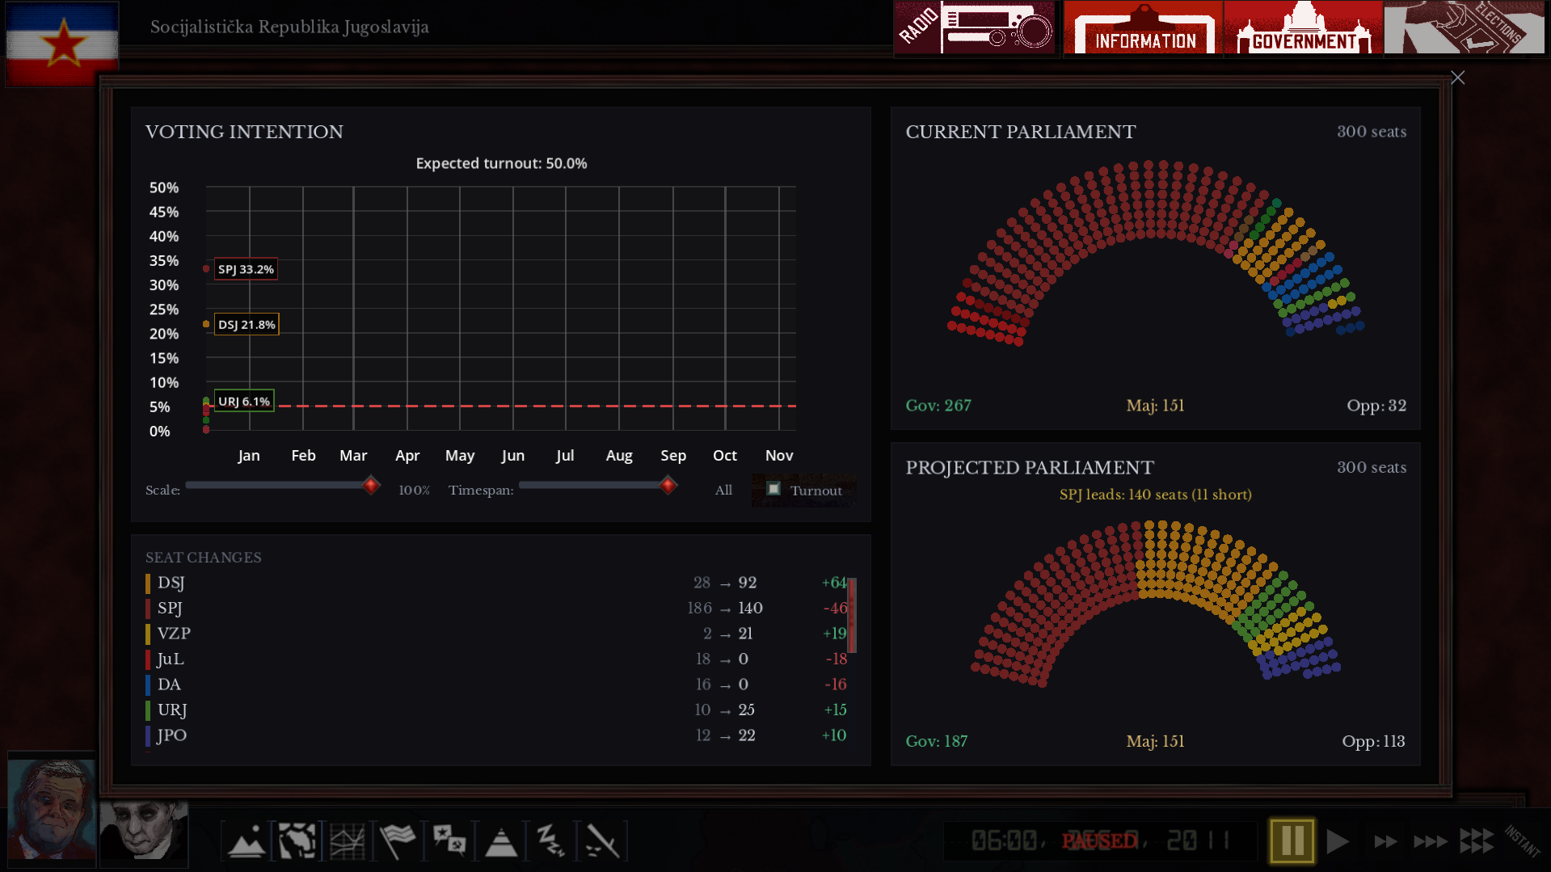Screen dimensions: 1551x872
Task: Open the waving flag icon
Action: (398, 841)
